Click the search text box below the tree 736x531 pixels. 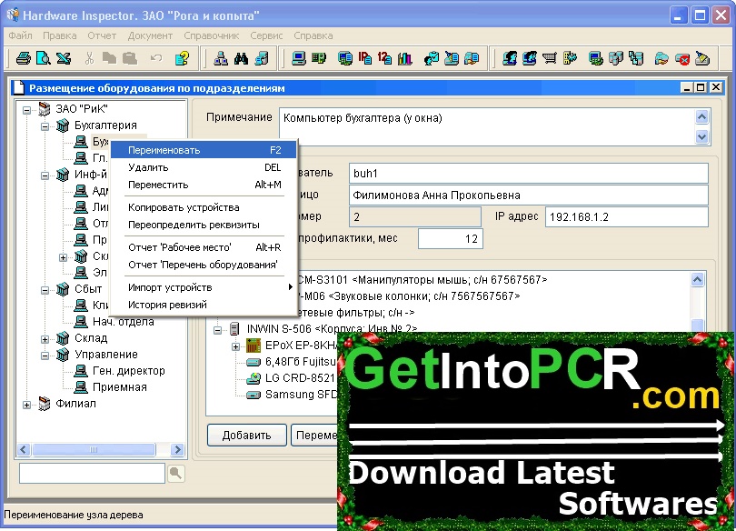(x=92, y=473)
